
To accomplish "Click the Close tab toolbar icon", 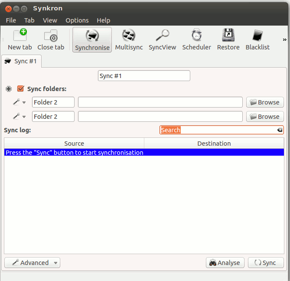I will tap(51, 39).
